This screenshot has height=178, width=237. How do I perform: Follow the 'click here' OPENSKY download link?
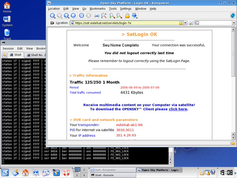tap(178, 109)
